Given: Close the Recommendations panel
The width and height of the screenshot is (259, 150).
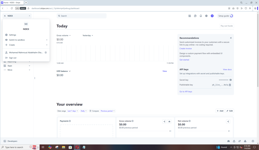Looking at the screenshot, I should pyautogui.click(x=231, y=38).
